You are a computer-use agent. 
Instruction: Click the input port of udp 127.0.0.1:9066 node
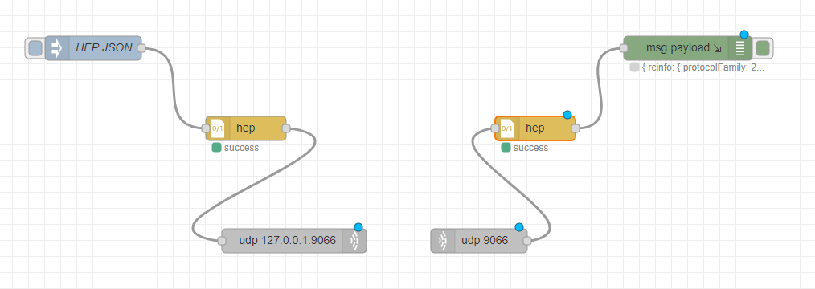[x=222, y=241]
